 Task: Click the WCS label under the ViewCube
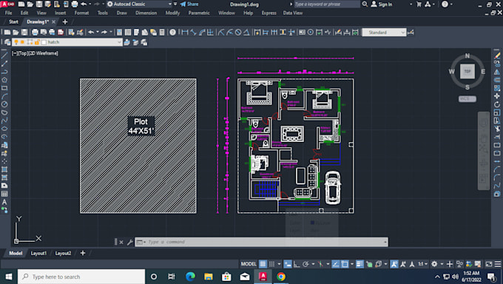point(467,99)
